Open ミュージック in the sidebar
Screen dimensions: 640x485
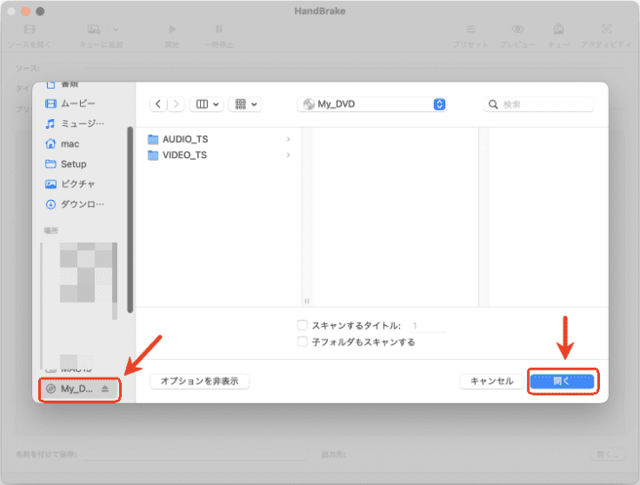(x=80, y=123)
